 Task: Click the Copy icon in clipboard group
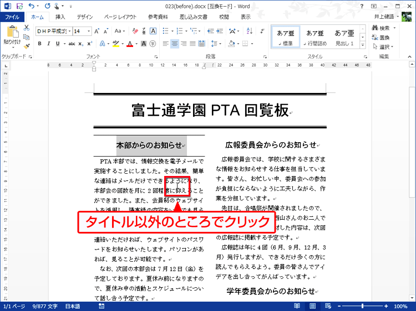coord(26,37)
